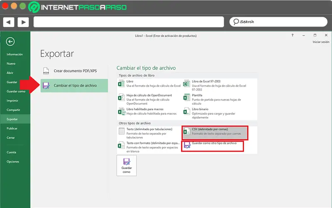Click the "Tipos de archivo de libro" heading
332x208 pixels.
137,75
